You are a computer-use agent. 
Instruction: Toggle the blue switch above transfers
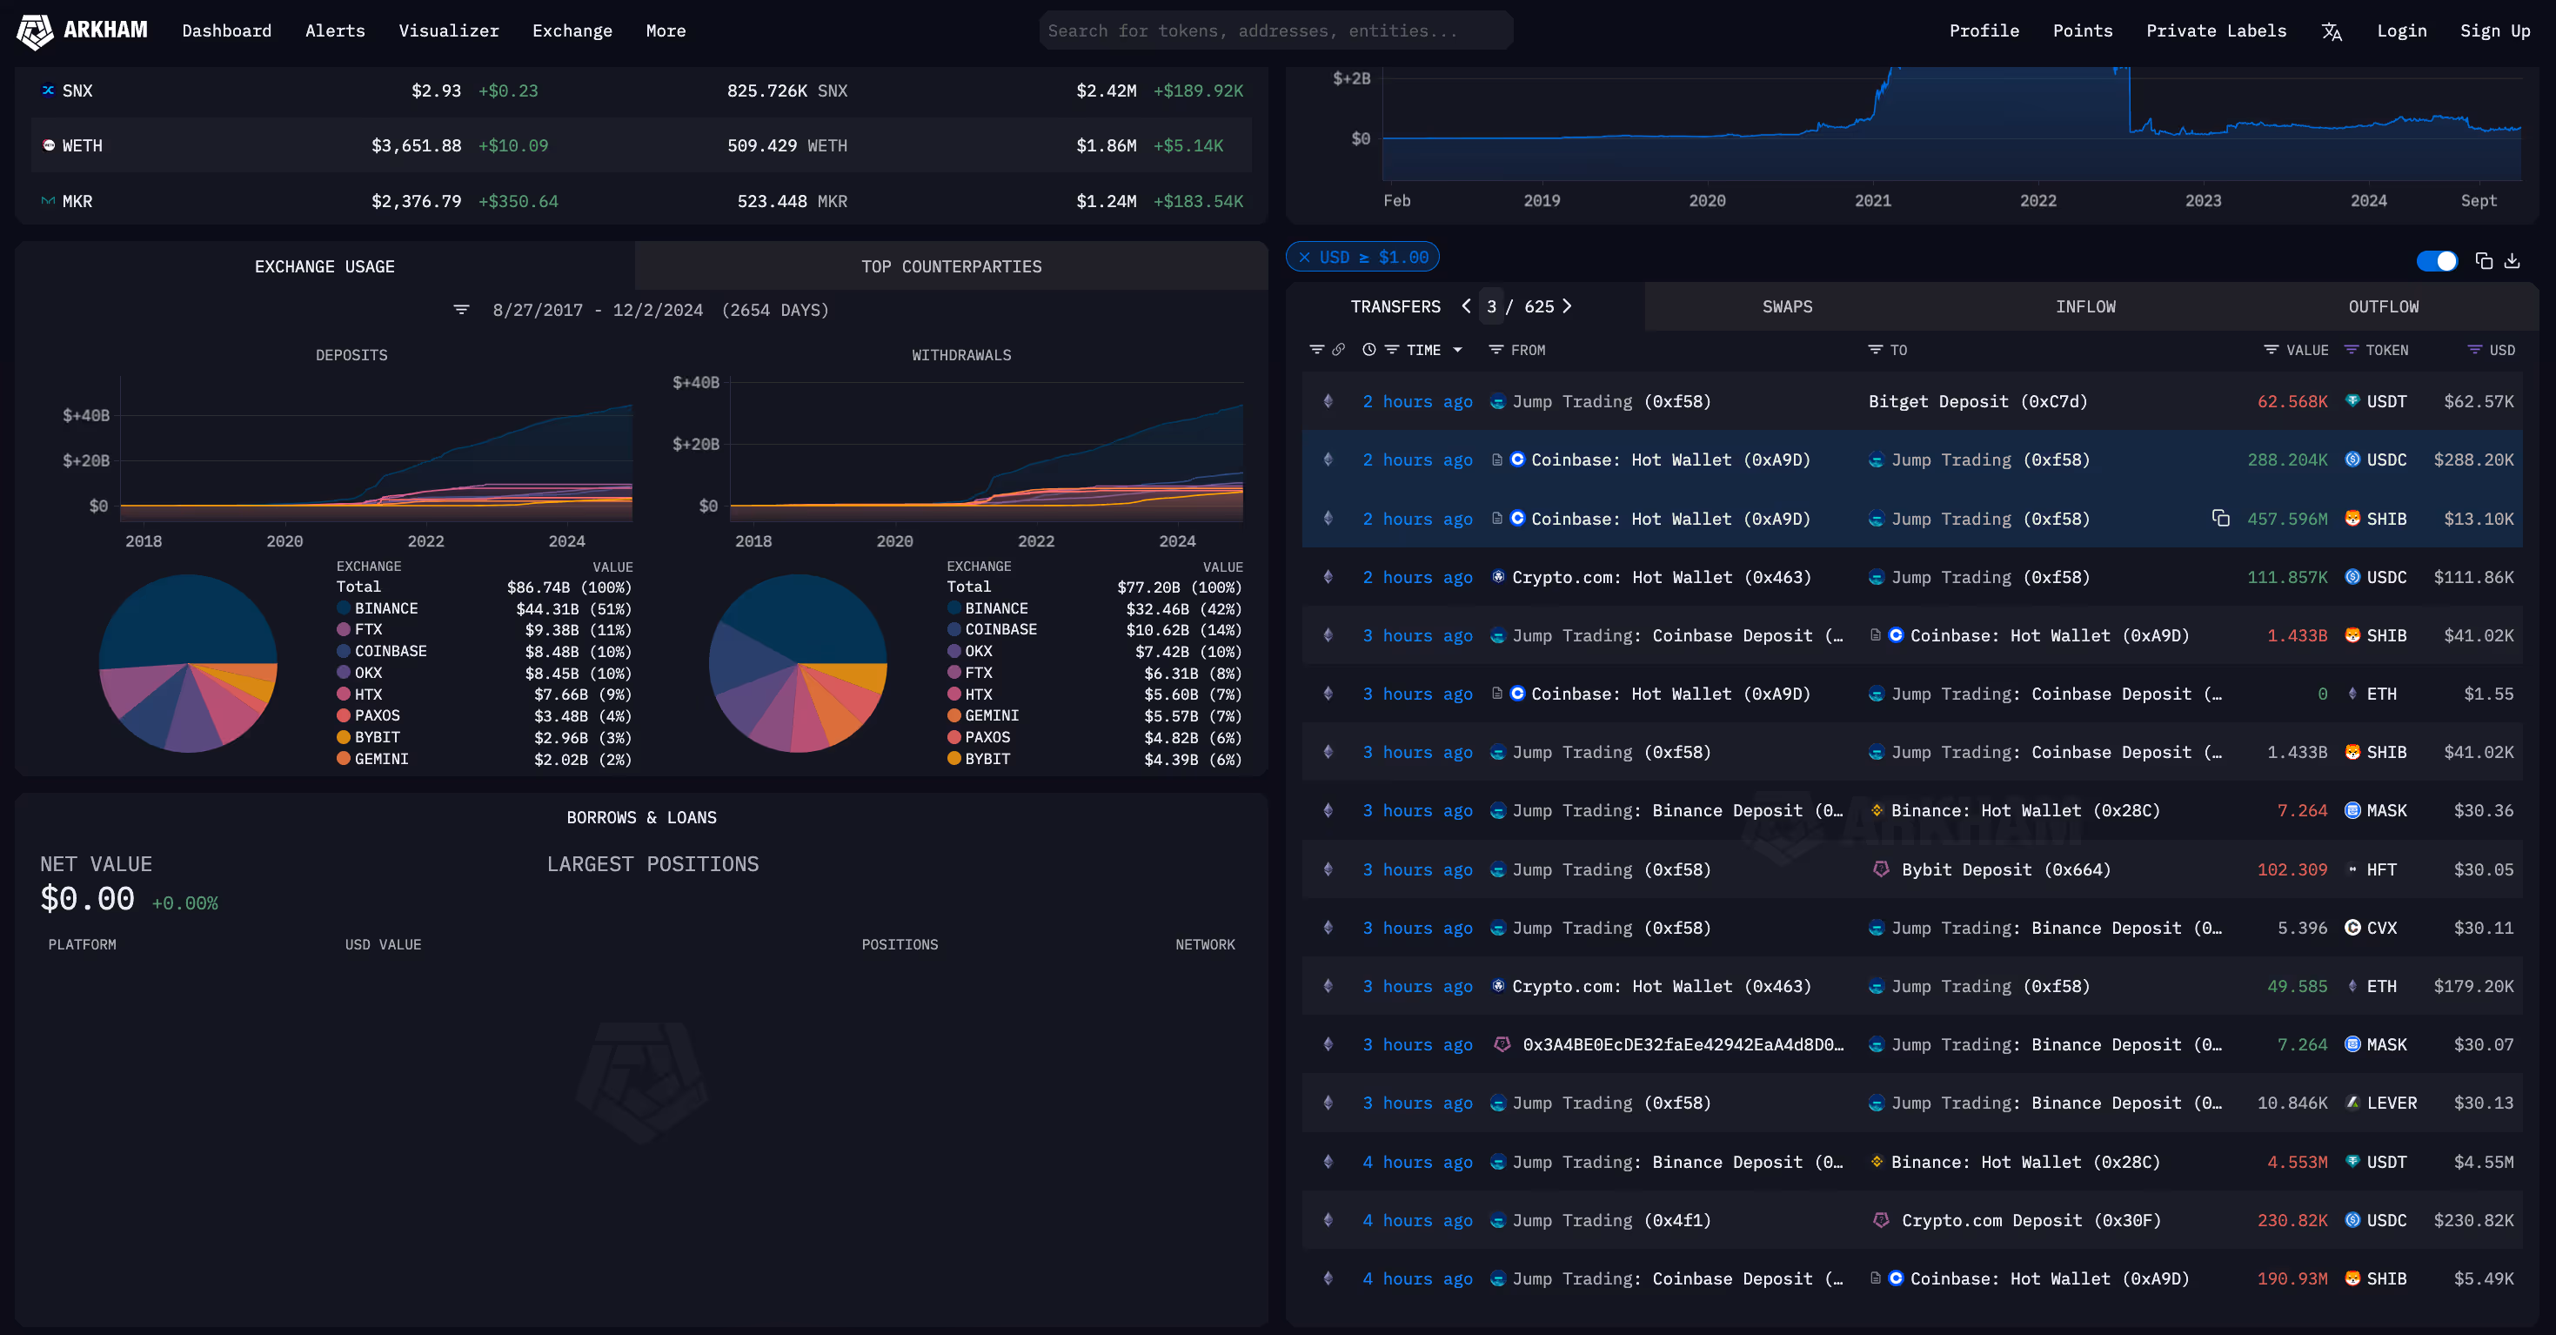[x=2436, y=260]
